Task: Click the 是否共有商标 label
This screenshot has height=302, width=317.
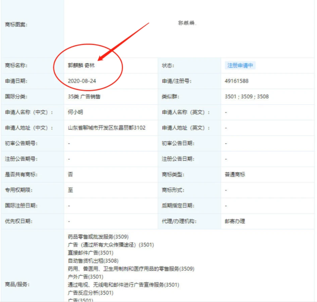Action: [21, 174]
